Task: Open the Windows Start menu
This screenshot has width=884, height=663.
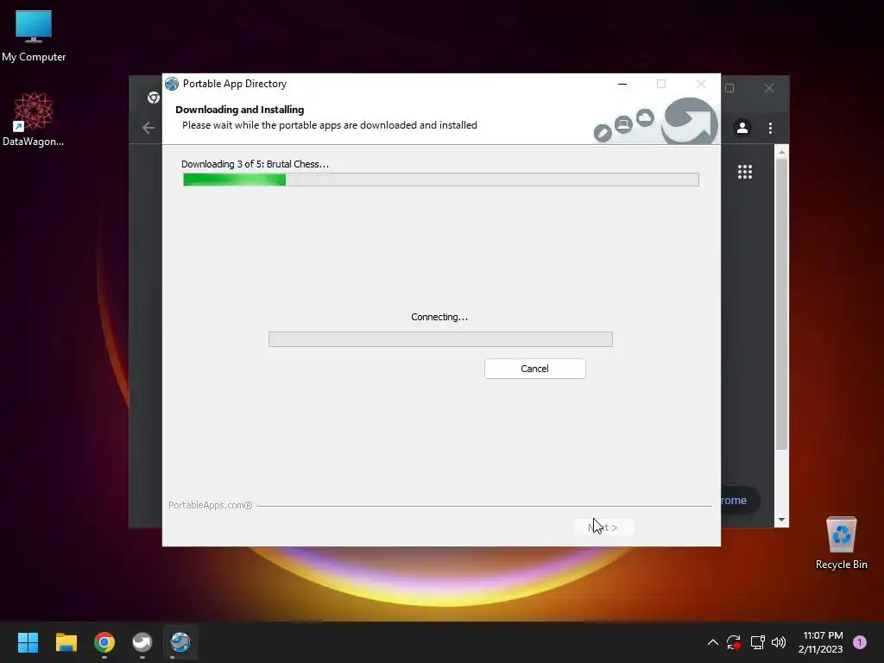Action: click(x=28, y=642)
